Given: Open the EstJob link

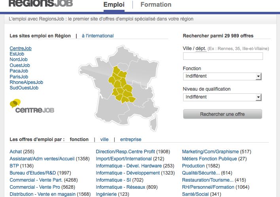Looking at the screenshot, I should point(17,54).
